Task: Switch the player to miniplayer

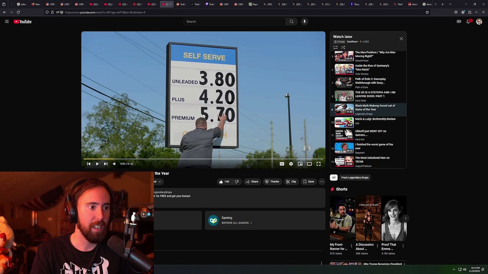Action: [x=300, y=164]
